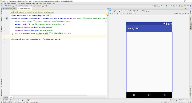Screen dimensions: 192x103
Task: Open the align dropdown in layout toolbar
Action: (130, 14)
